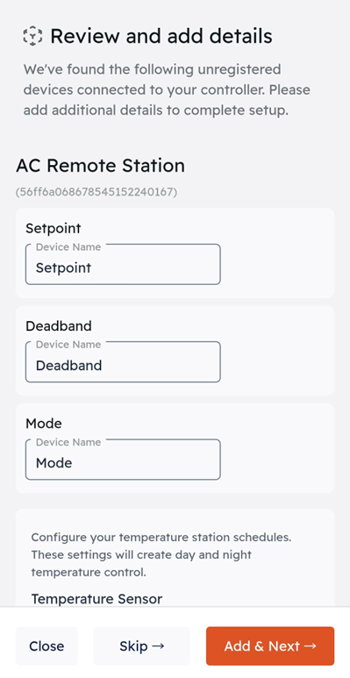Viewport: 350px width, 678px height.
Task: Click the Deadband card title label
Action: 59,325
